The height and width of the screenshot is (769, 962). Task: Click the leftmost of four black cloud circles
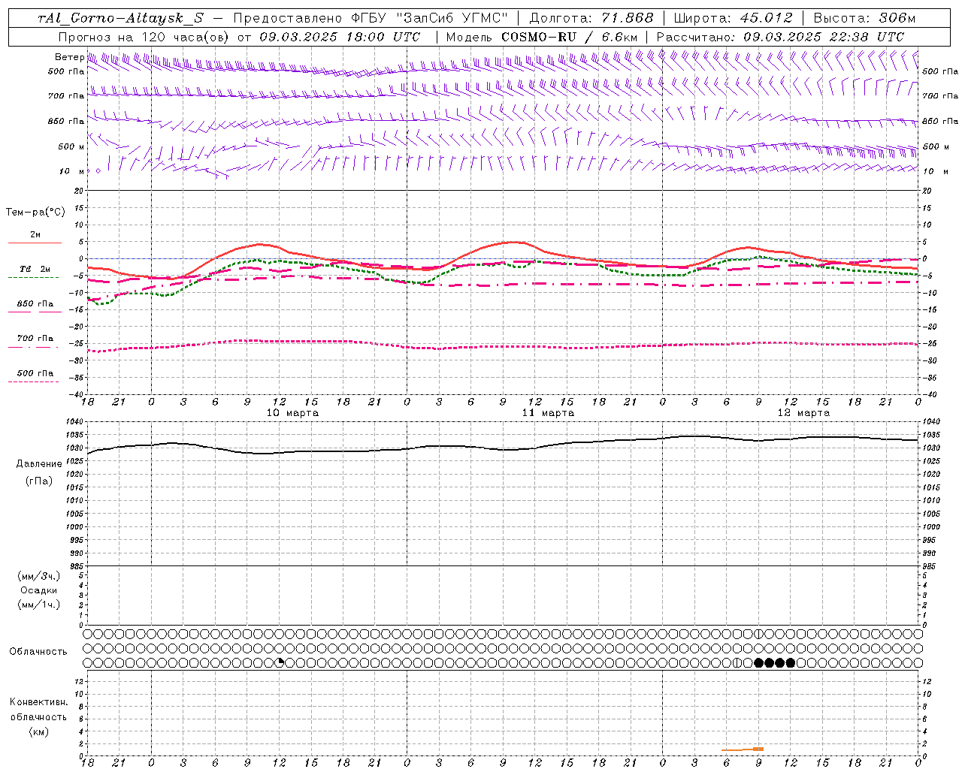coord(758,662)
